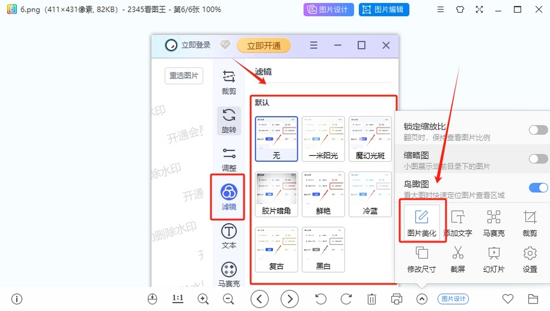Select 马赛克 in pictured editor sidebar

tap(229, 274)
